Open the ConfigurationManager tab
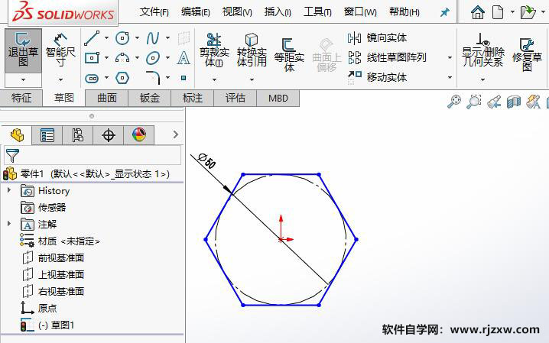The width and height of the screenshot is (549, 343). (78, 135)
